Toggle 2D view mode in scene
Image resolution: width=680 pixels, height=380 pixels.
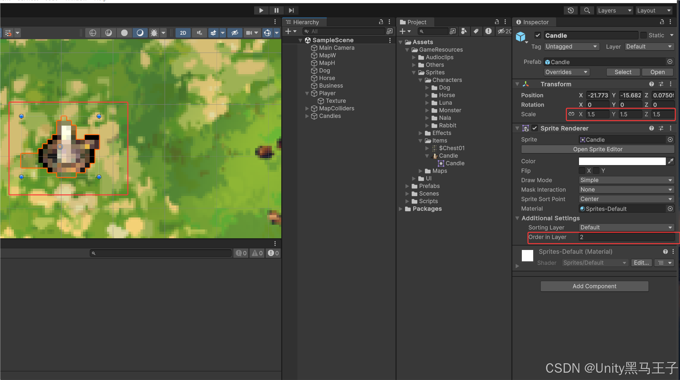click(183, 33)
